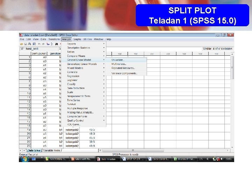Viewport: 252px width, 189px height.
Task: Select row header 12
Action: coord(25,101)
